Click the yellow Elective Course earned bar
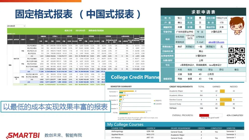Viewport: 249px width, 140px height. pos(226,100)
